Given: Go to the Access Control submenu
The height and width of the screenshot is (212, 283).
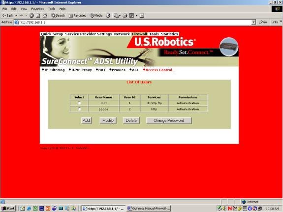Looking at the screenshot, I should 158,70.
